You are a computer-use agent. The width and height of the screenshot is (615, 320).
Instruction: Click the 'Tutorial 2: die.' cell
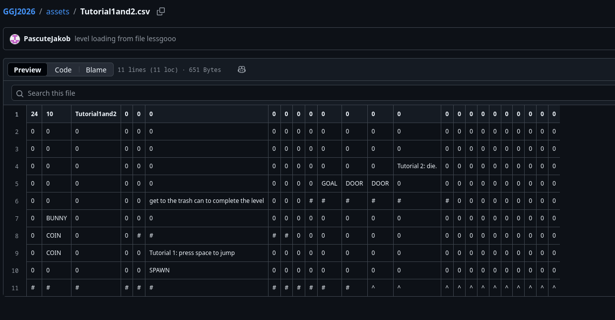point(417,166)
